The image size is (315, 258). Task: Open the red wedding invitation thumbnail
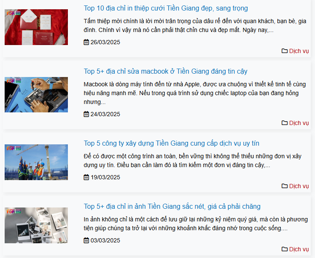click(x=36, y=27)
